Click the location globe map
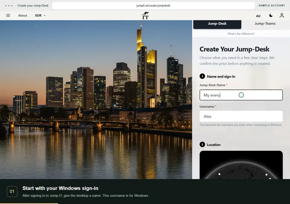Screen dimensions: 290x204 pos(241,165)
